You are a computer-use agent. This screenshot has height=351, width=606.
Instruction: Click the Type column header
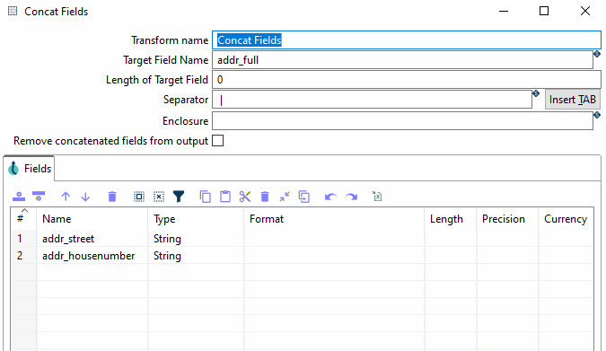pos(196,219)
